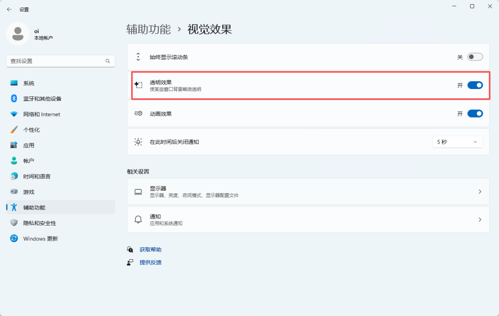Image resolution: width=499 pixels, height=316 pixels.
Task: Click the user avatar picture
Action: point(18,34)
